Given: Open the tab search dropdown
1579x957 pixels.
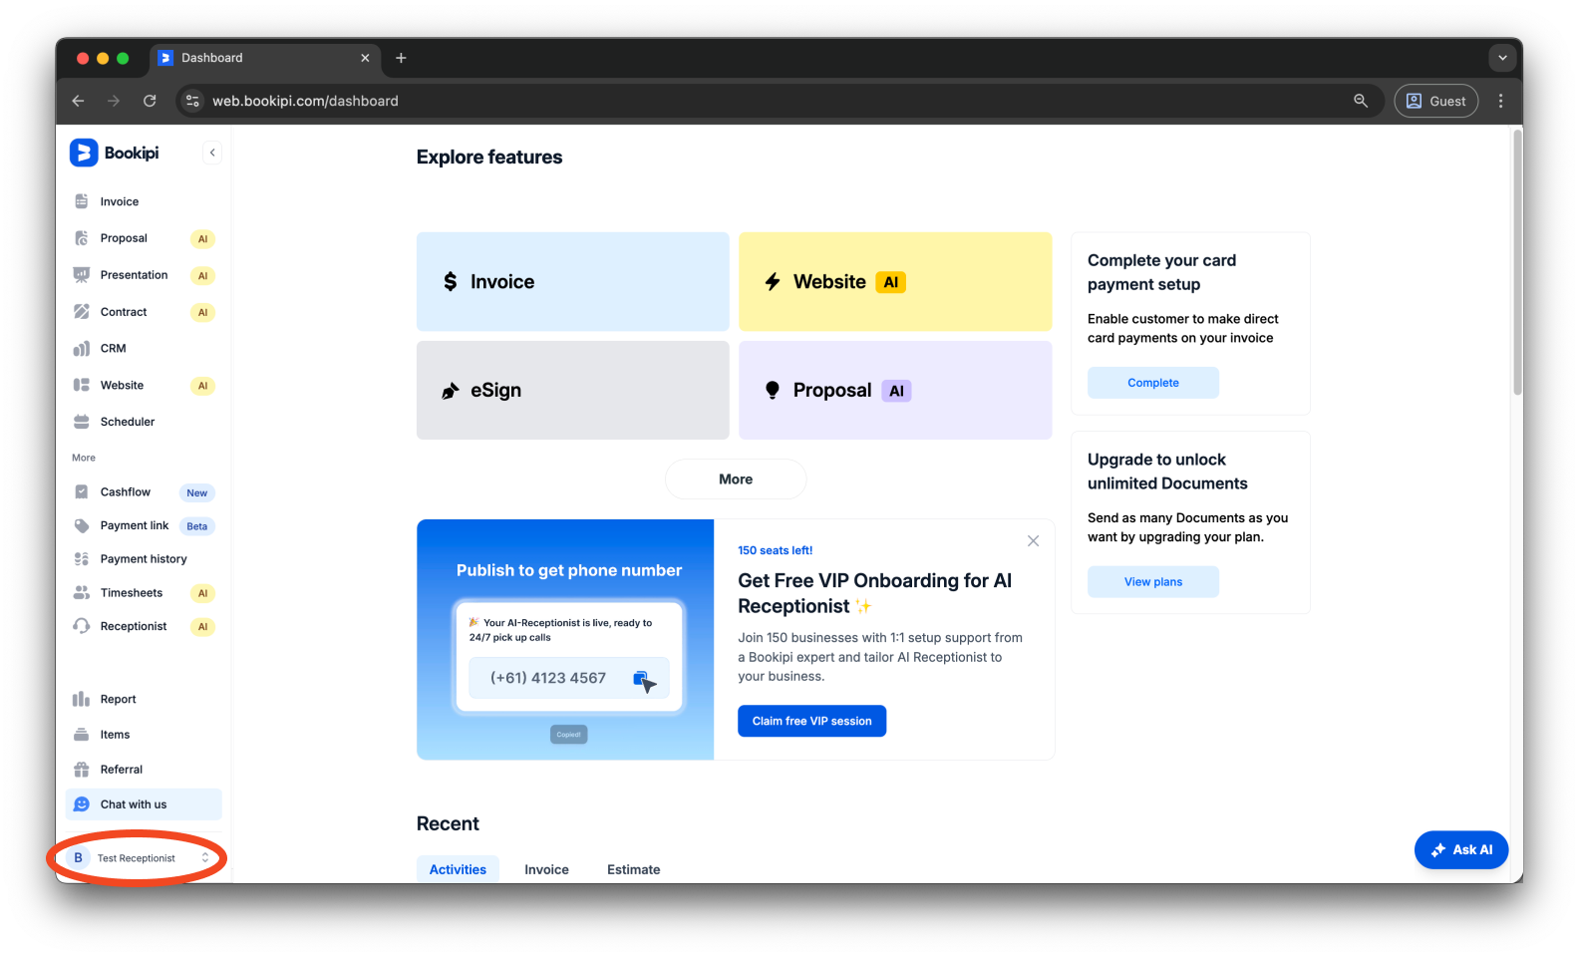Looking at the screenshot, I should (x=1502, y=58).
